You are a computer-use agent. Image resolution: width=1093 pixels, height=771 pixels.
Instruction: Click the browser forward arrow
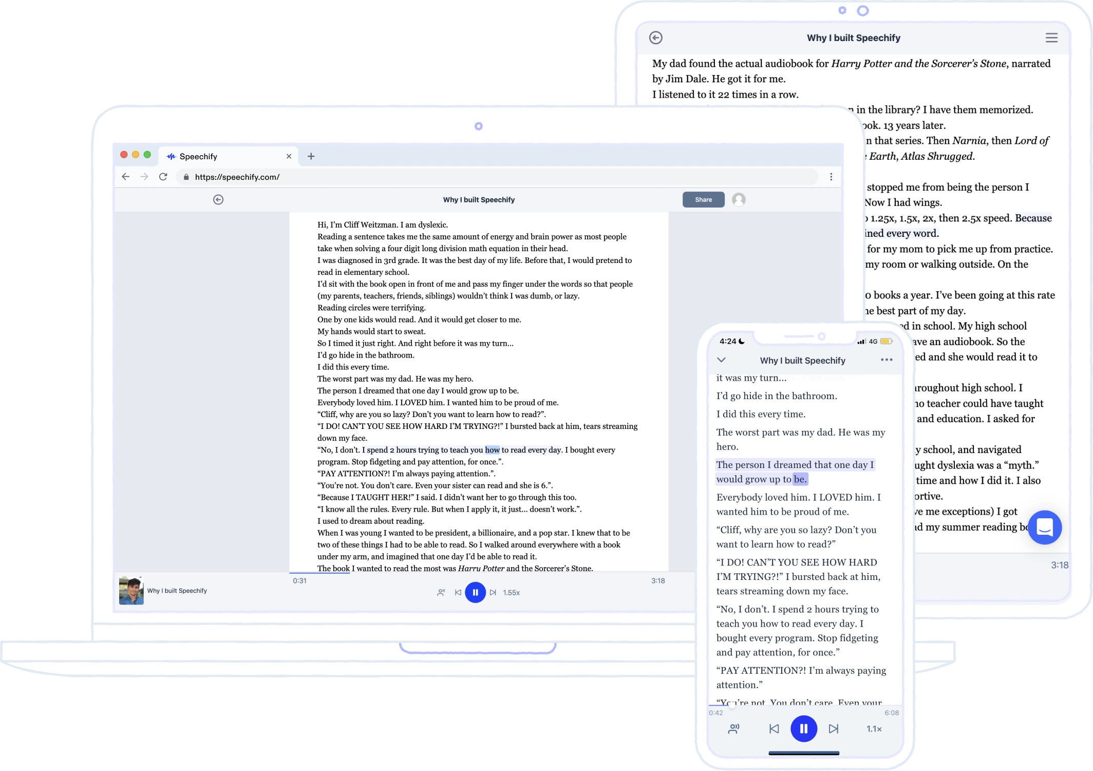pos(144,177)
